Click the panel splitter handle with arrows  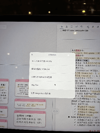click(55, 111)
